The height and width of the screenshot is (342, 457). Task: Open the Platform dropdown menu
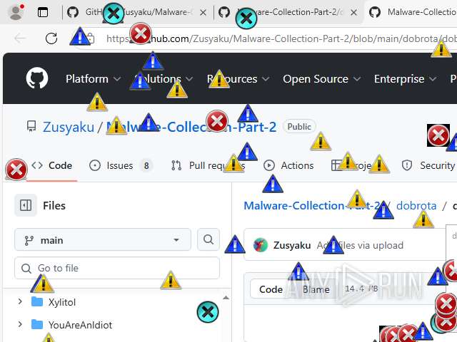tap(93, 79)
